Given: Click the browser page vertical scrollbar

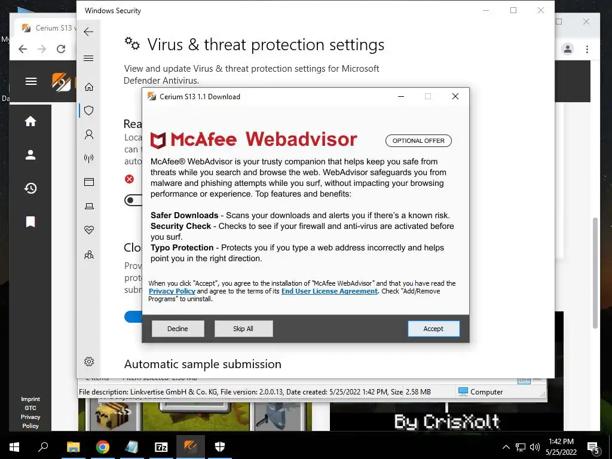Looking at the screenshot, I should point(595,273).
